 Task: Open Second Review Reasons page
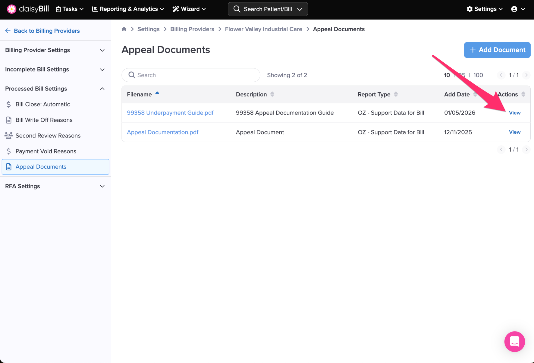(48, 135)
